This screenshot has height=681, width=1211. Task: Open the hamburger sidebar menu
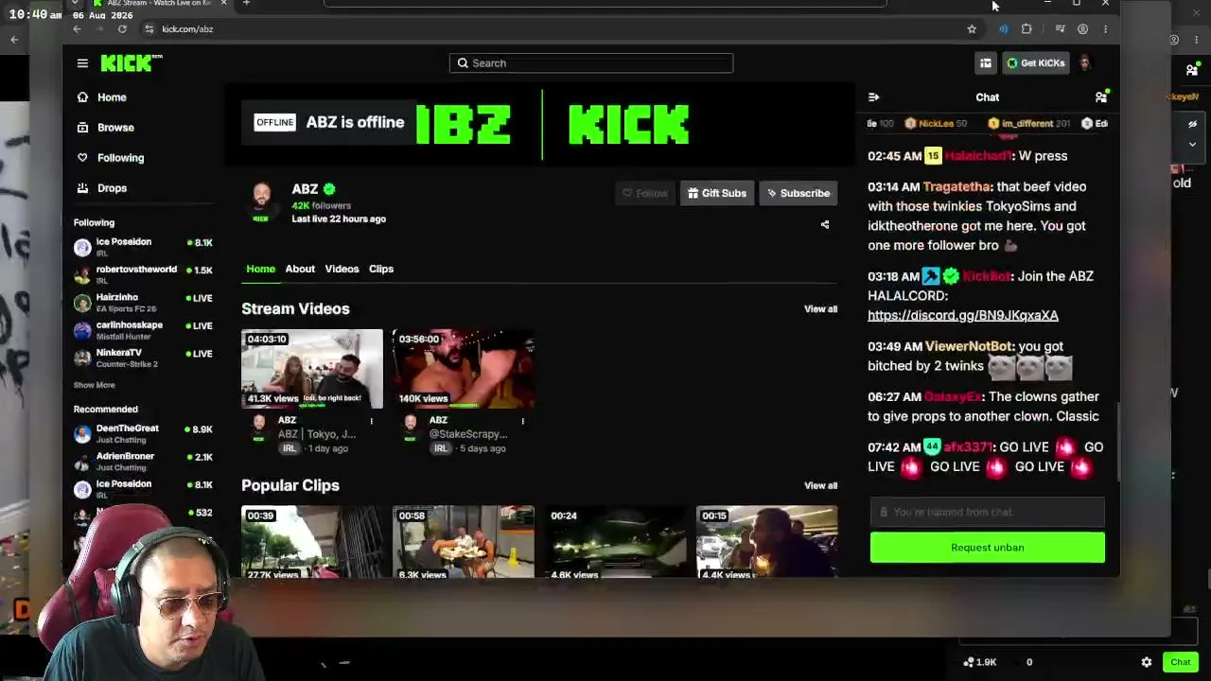[x=82, y=63]
